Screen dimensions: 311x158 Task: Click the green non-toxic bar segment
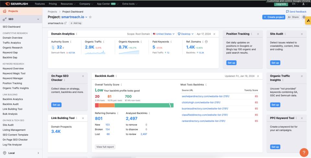[144, 105]
